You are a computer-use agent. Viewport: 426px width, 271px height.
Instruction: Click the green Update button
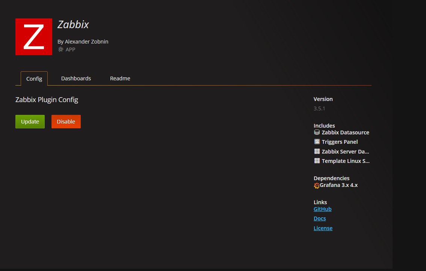click(x=30, y=121)
